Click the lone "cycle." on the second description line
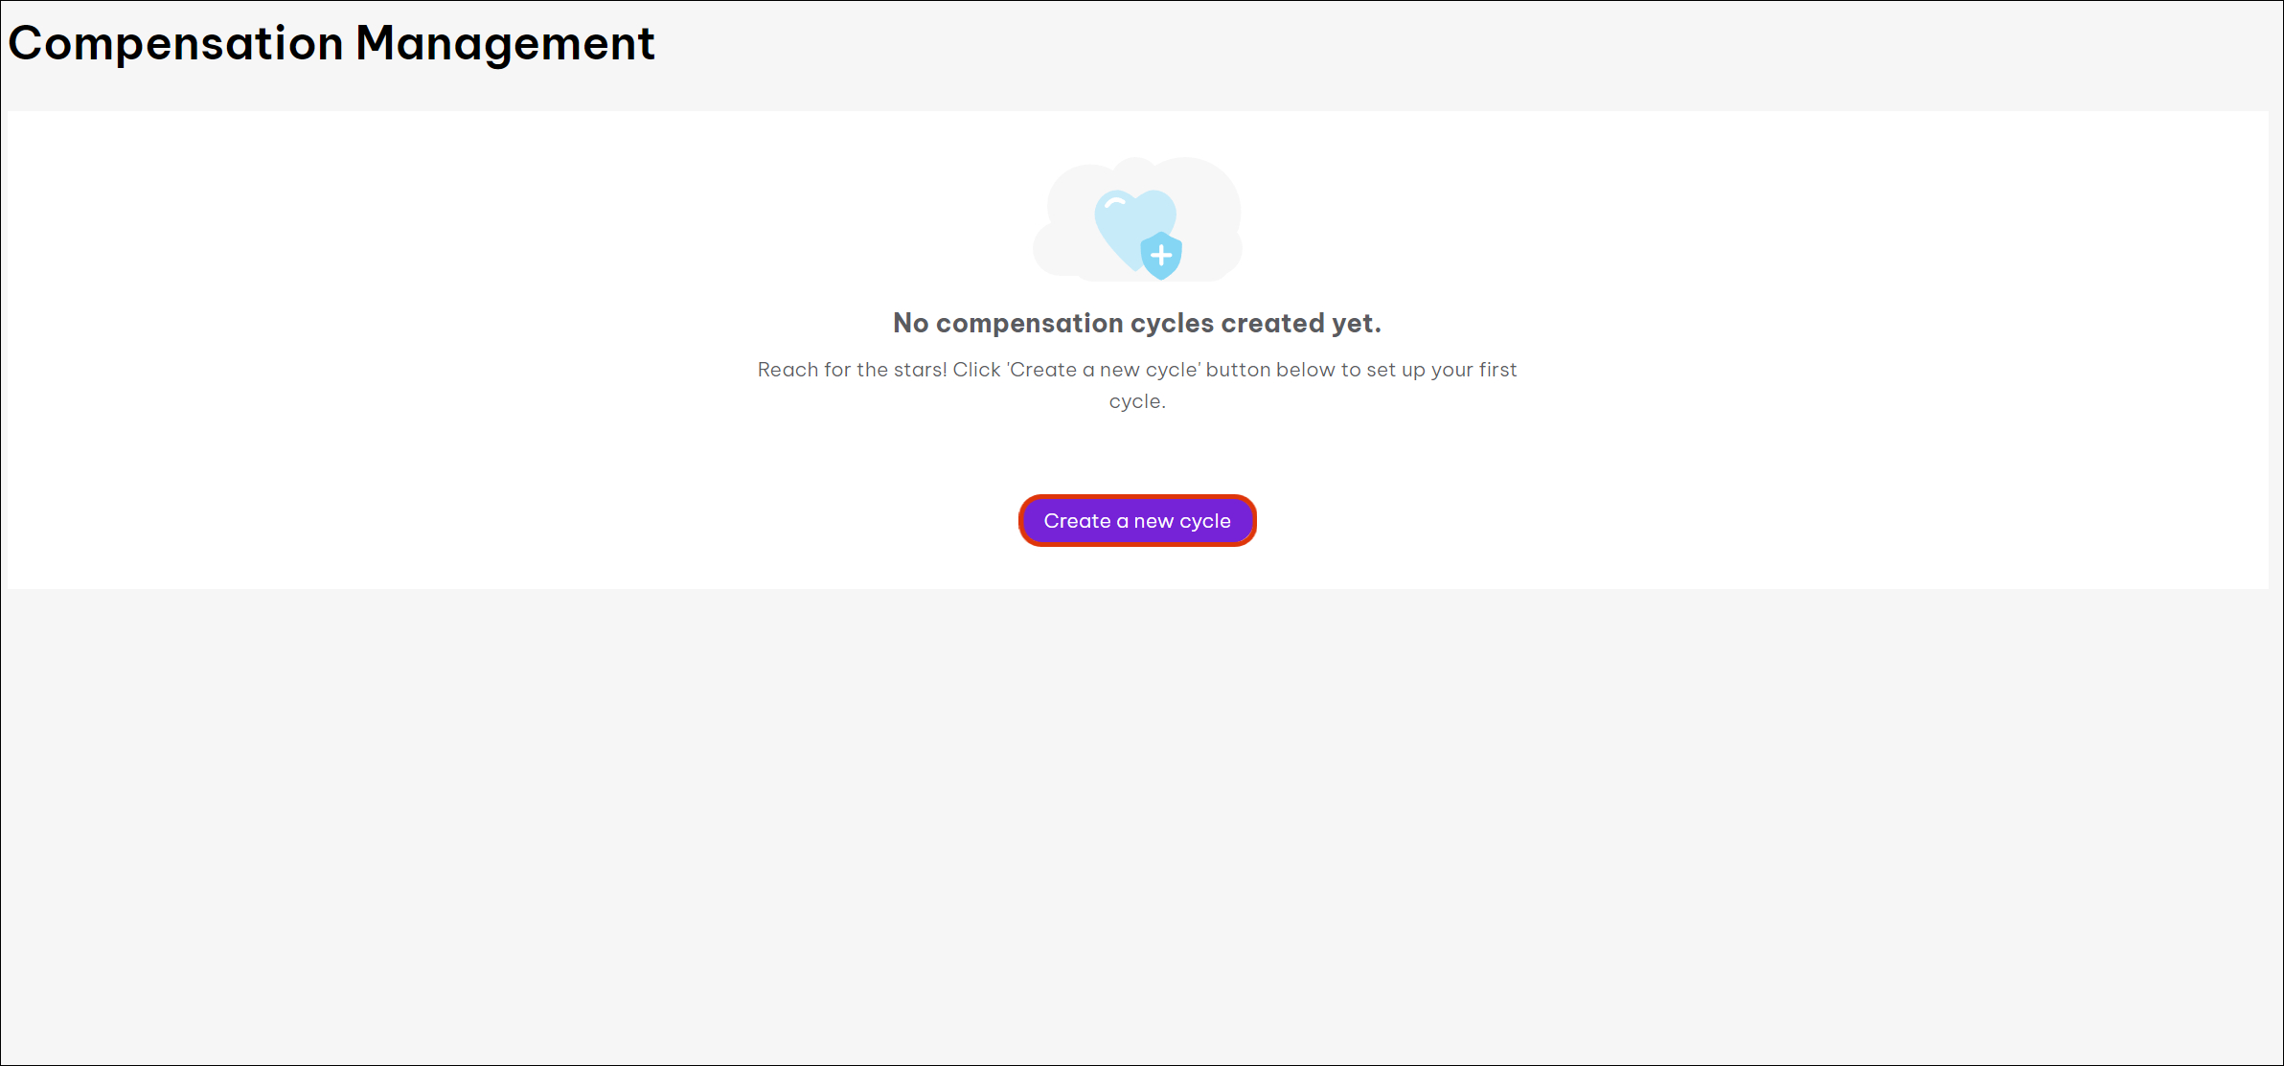This screenshot has width=2284, height=1066. (x=1137, y=401)
